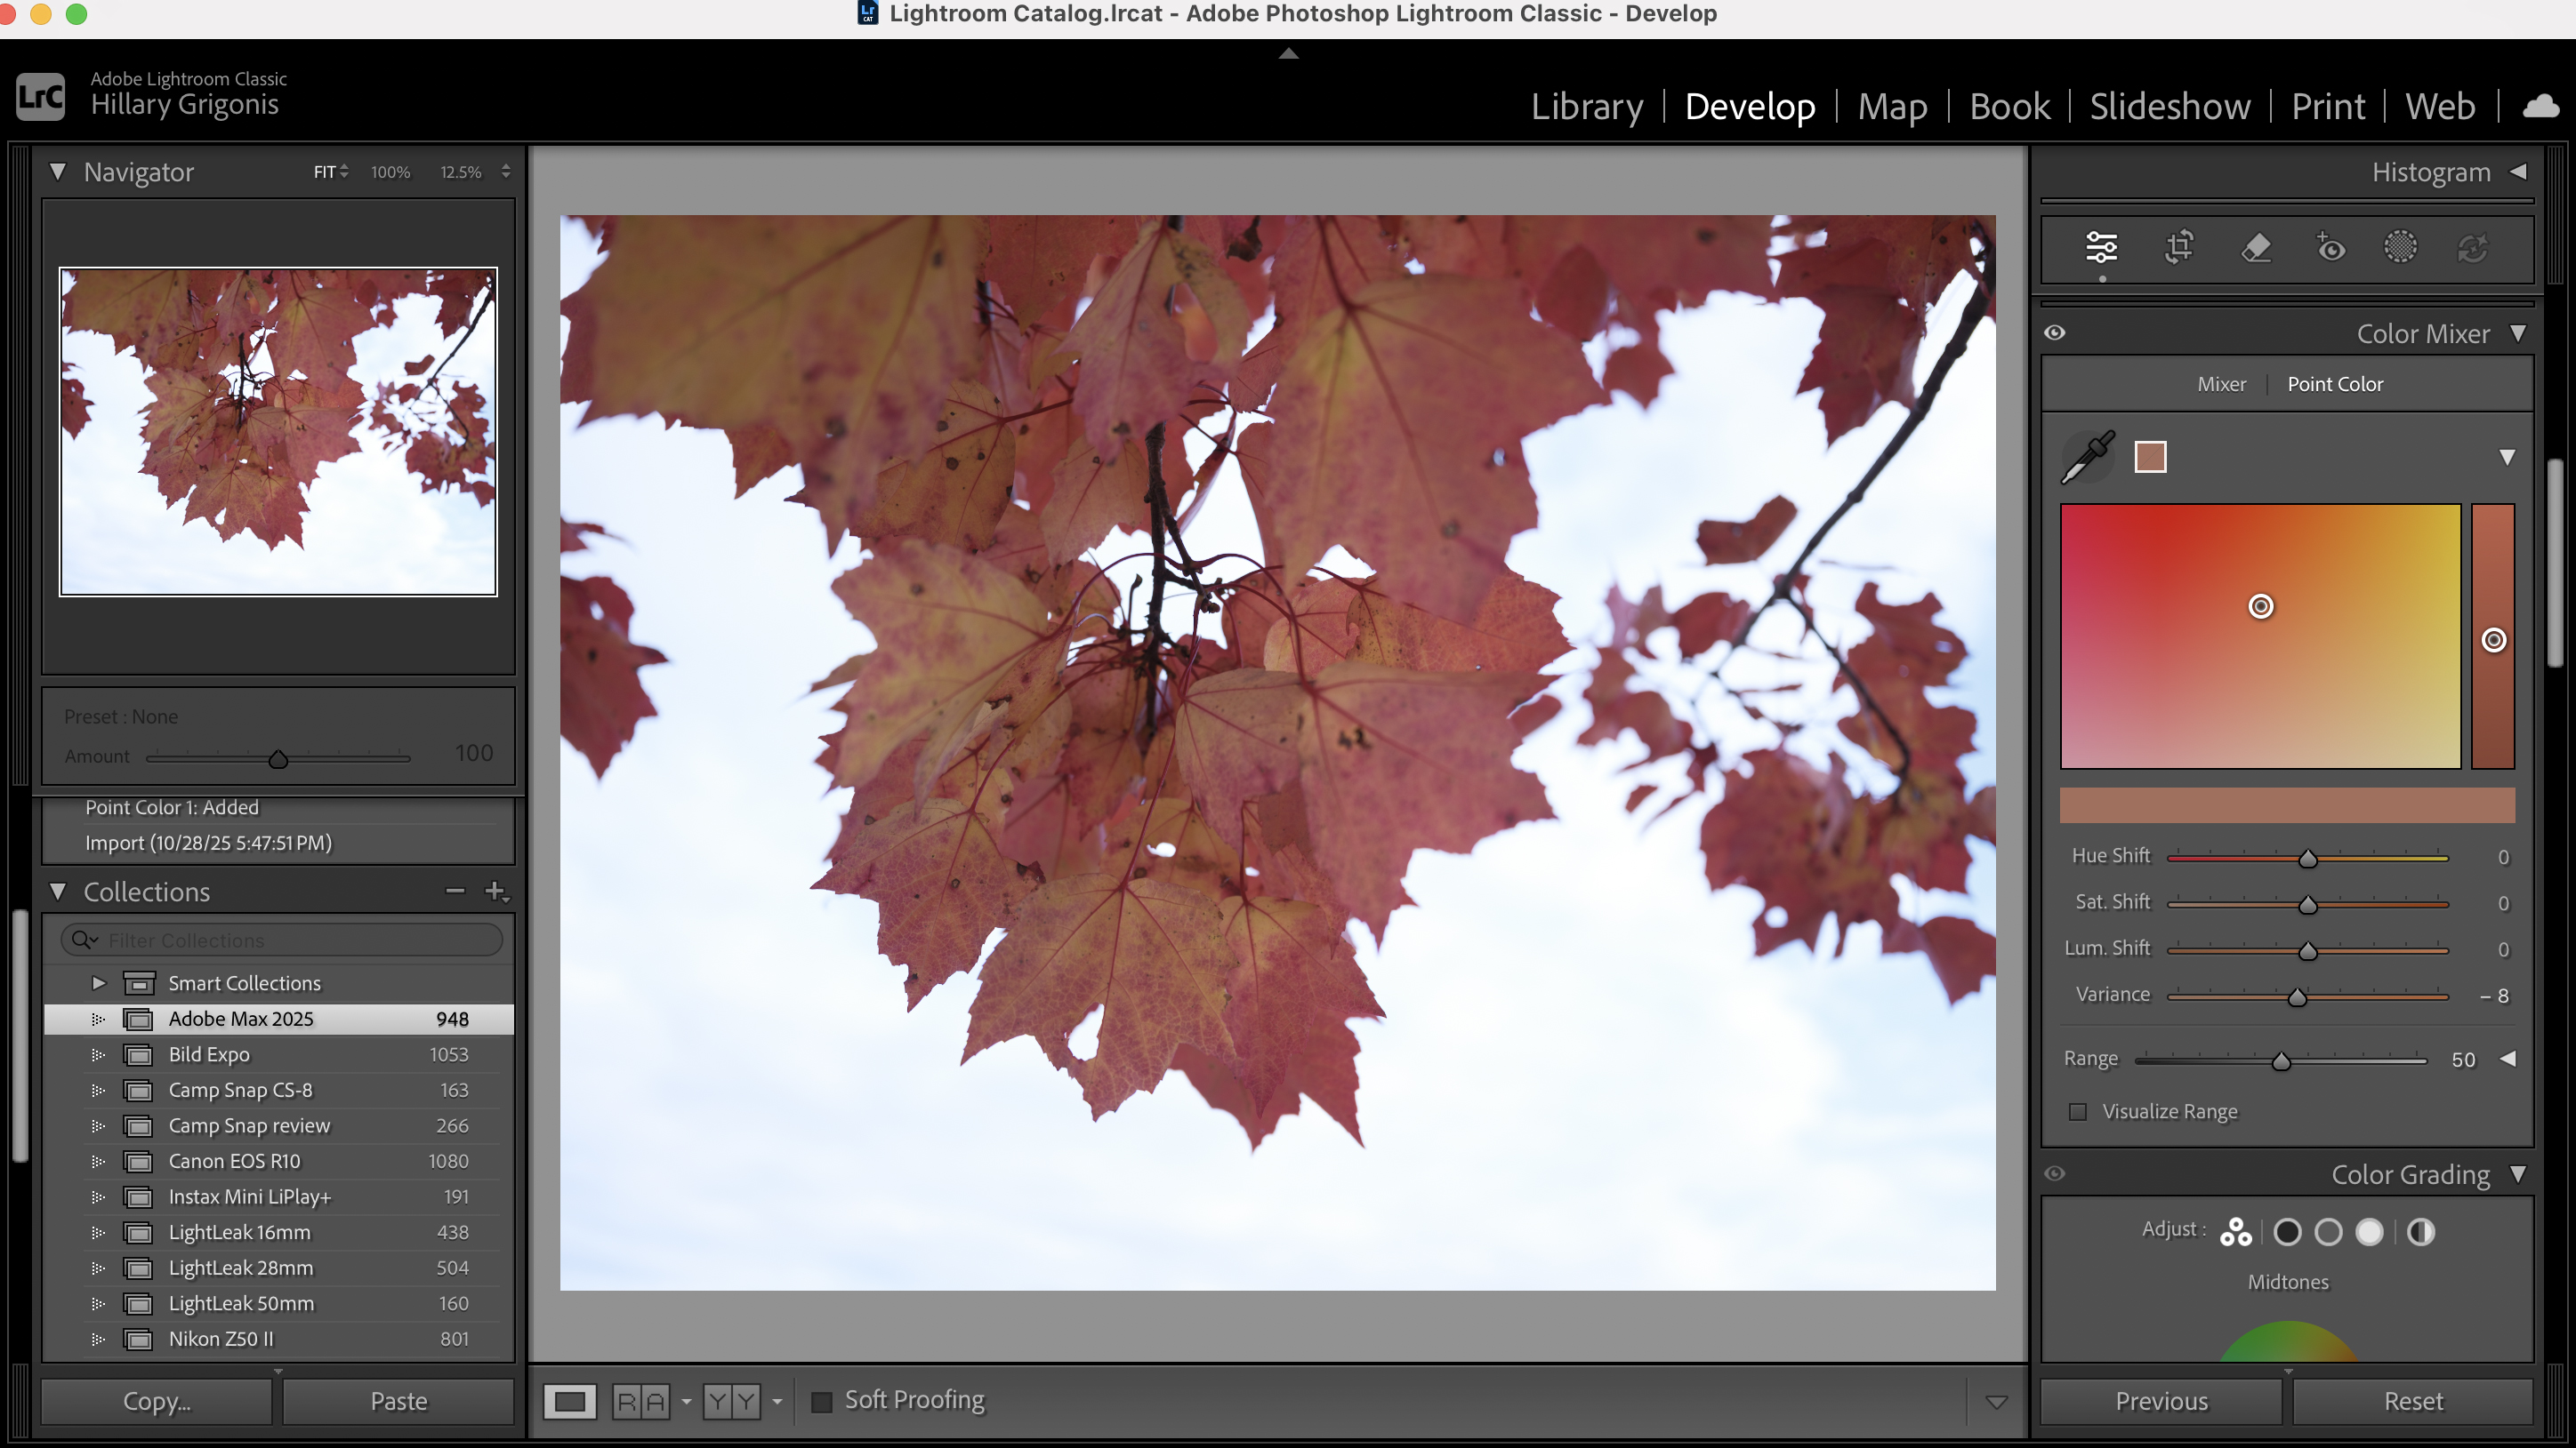Open the Red Eye Correction tool
This screenshot has width=2576, height=1448.
coord(2330,247)
